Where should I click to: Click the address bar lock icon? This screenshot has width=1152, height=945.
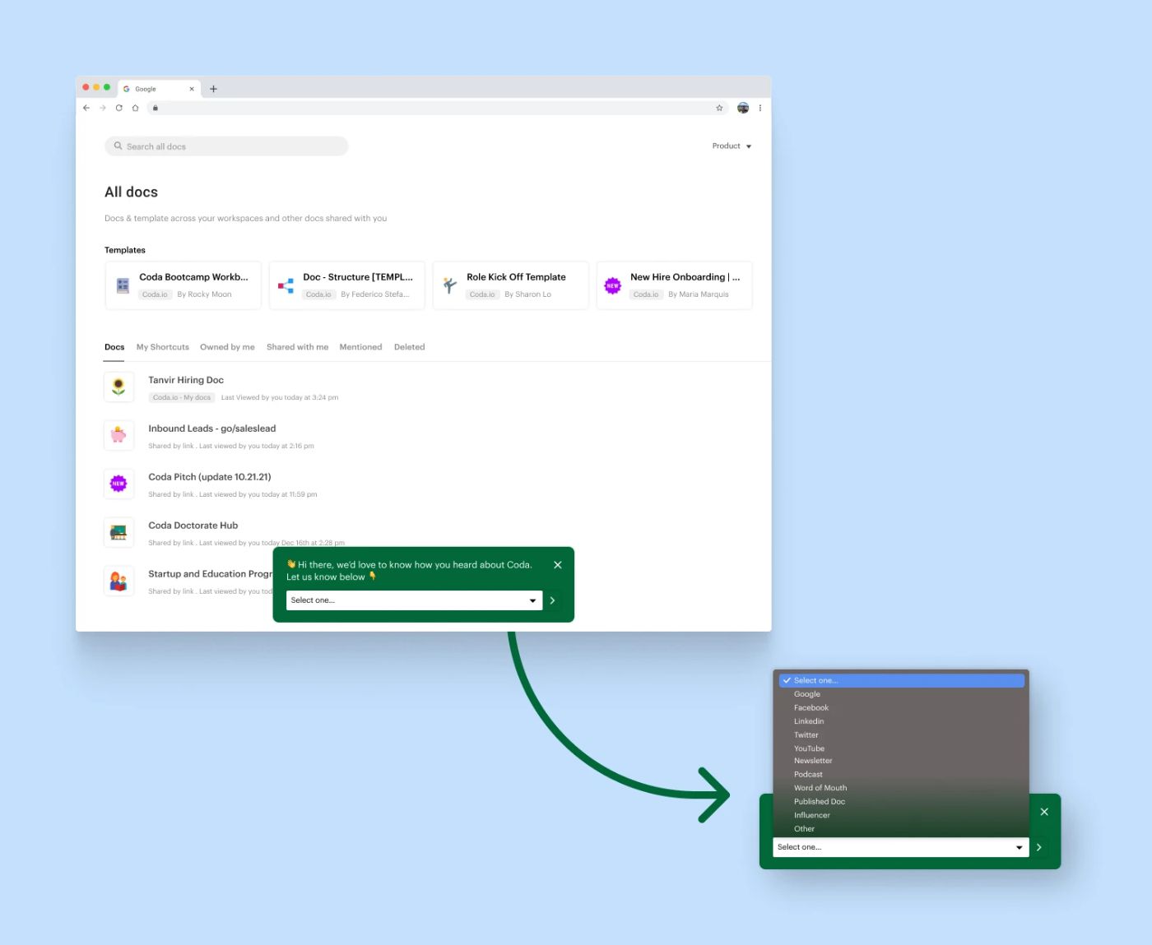pyautogui.click(x=155, y=108)
